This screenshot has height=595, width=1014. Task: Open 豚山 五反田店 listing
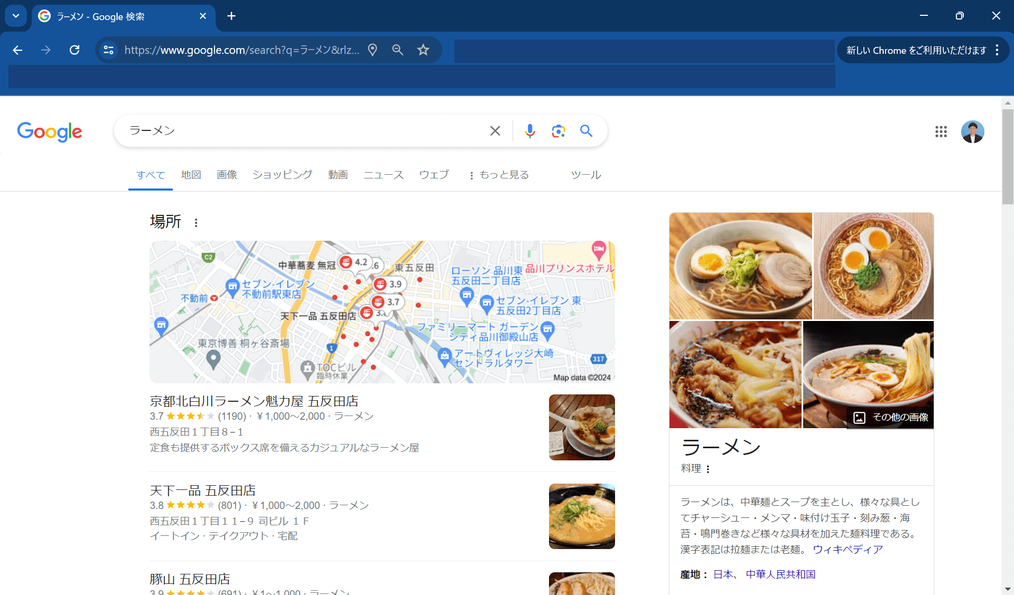pos(190,580)
